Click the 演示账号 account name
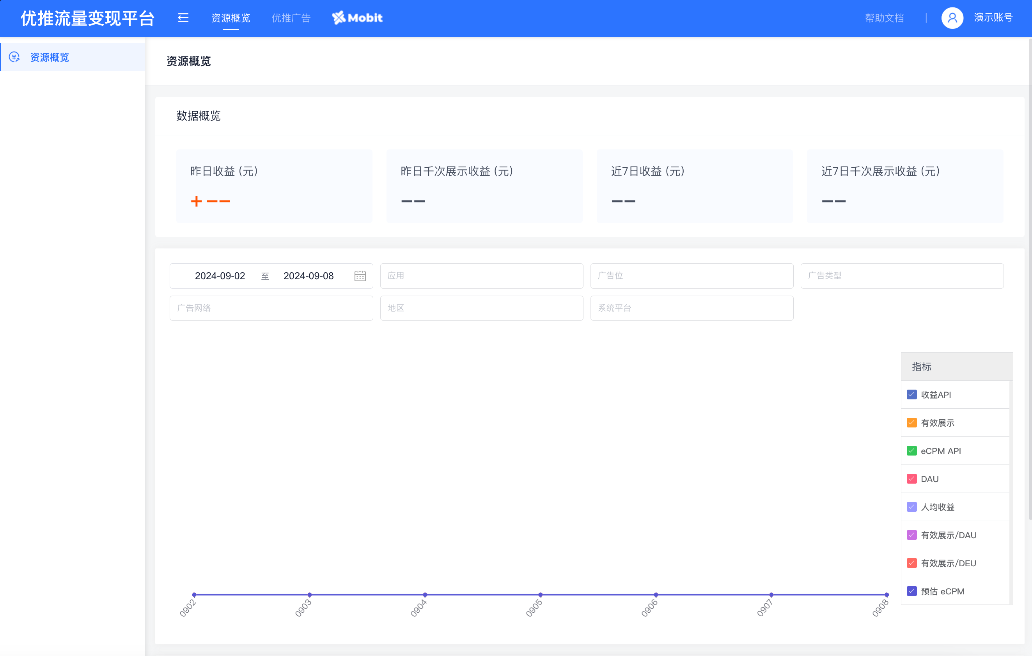The image size is (1032, 656). pyautogui.click(x=993, y=18)
